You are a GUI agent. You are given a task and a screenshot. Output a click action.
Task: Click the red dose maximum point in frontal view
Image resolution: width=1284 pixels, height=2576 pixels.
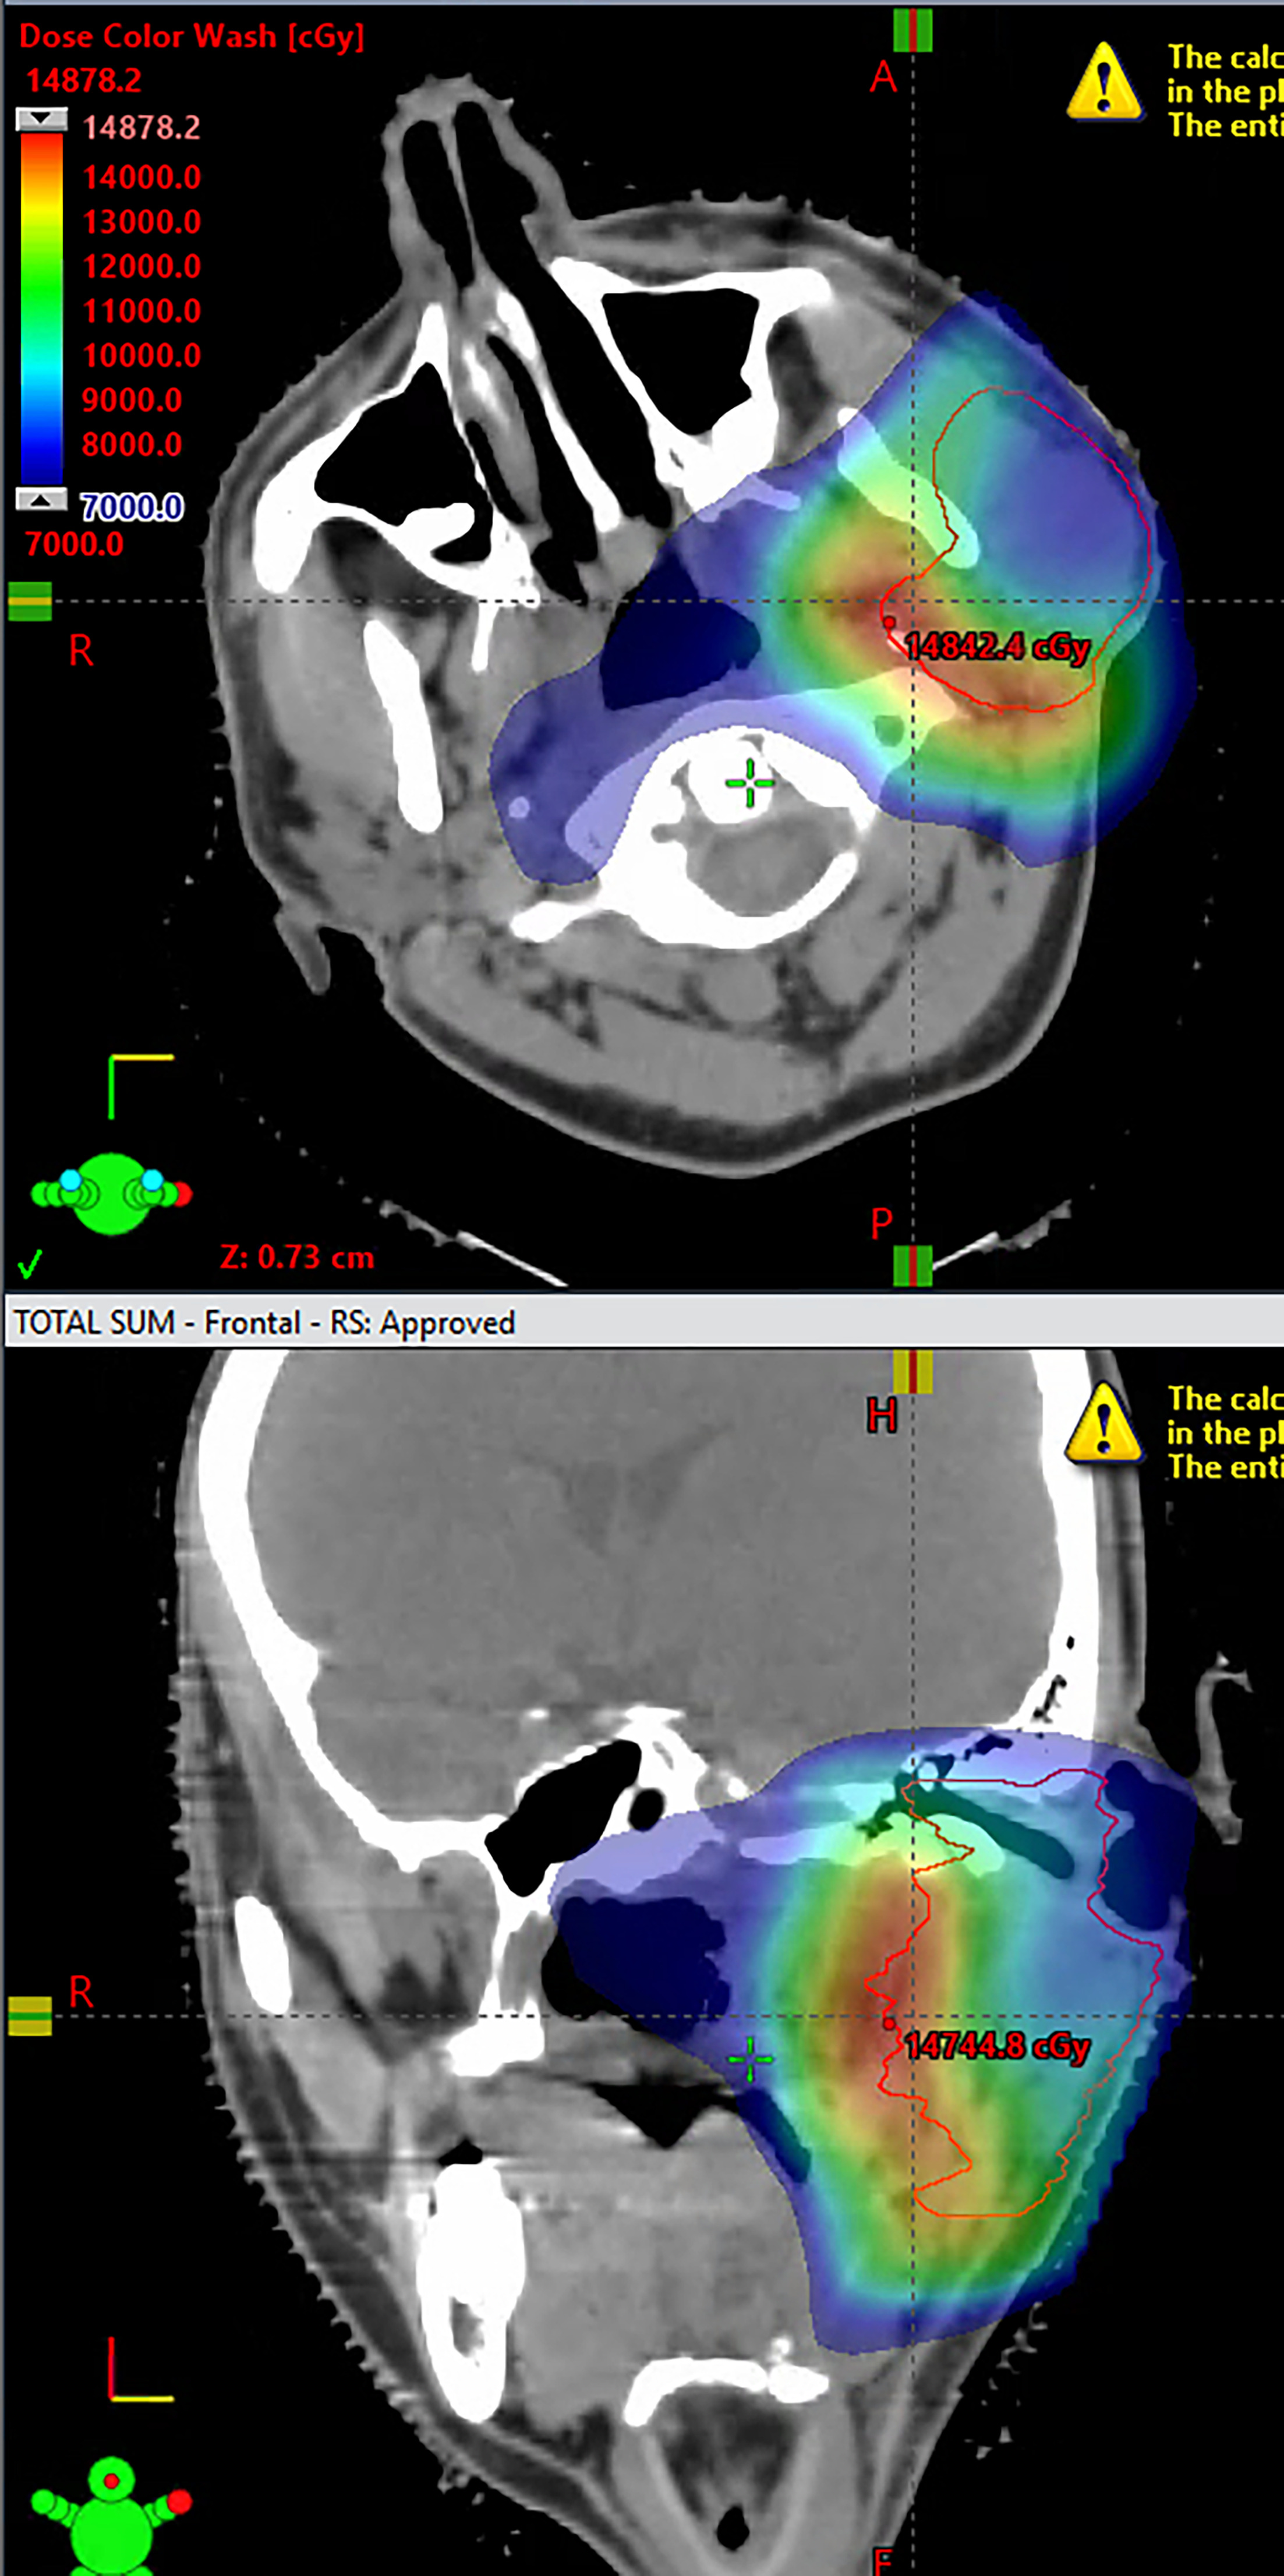(x=889, y=2023)
